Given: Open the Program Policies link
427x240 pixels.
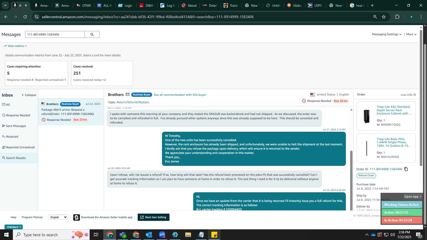Looking at the screenshot, I should (32, 217).
